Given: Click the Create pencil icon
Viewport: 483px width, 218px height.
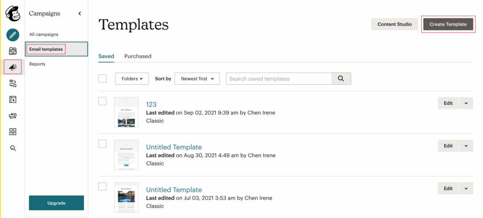Looking at the screenshot, I should pos(13,35).
